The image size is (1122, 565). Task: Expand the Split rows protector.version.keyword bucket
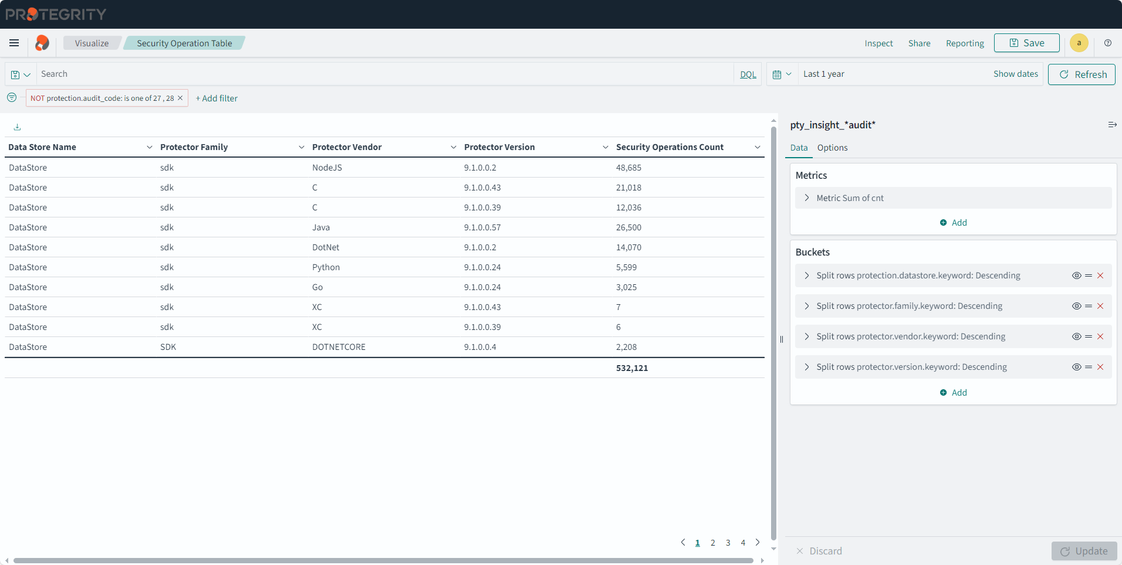click(807, 367)
